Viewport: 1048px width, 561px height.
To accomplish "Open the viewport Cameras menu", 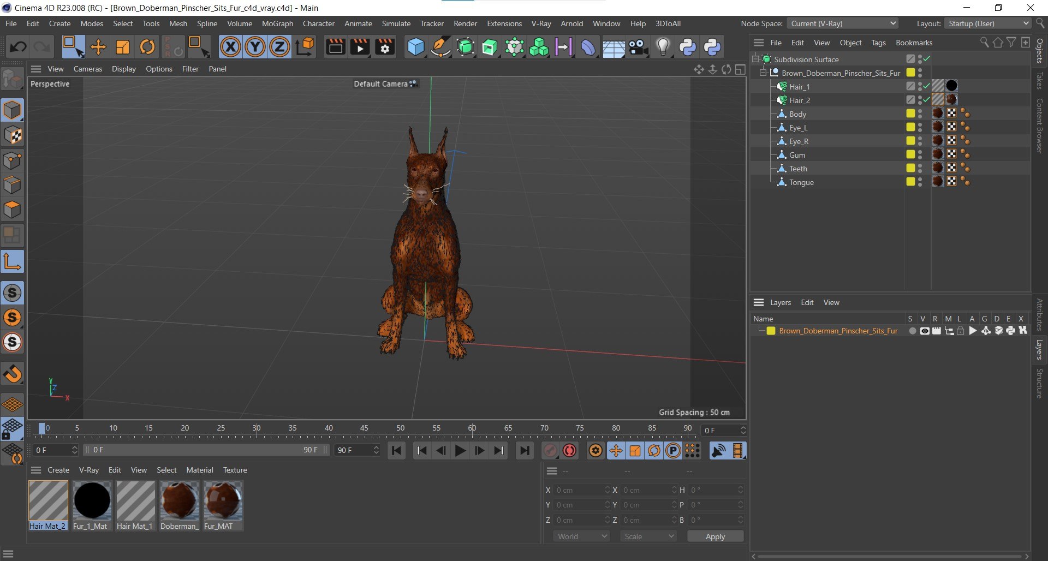I will click(88, 69).
